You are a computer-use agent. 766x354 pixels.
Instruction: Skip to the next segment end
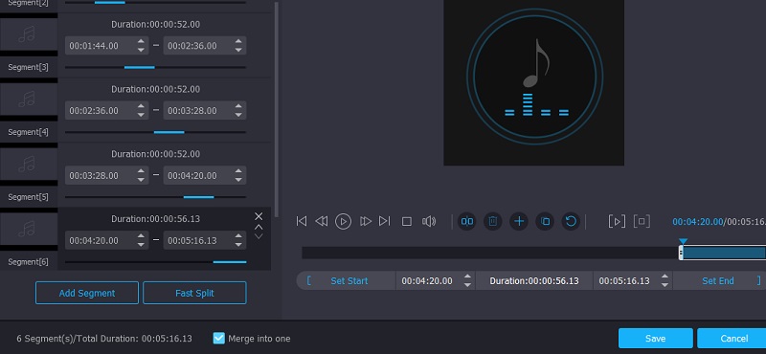(385, 221)
